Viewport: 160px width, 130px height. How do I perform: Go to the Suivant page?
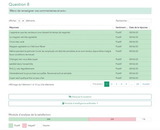146,84
